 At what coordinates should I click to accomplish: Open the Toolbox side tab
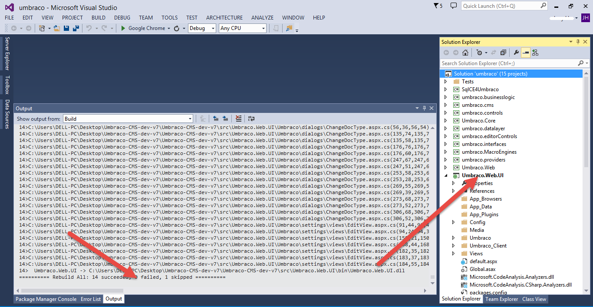pos(7,85)
